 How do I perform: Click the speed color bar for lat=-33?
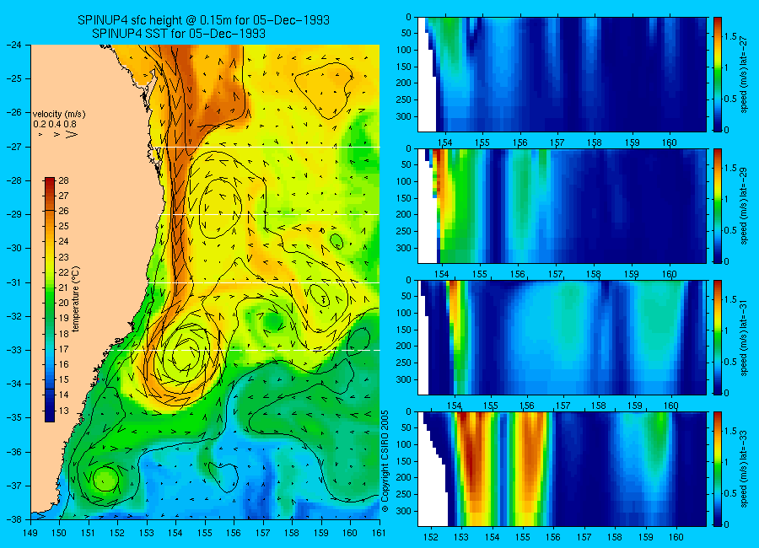(717, 469)
